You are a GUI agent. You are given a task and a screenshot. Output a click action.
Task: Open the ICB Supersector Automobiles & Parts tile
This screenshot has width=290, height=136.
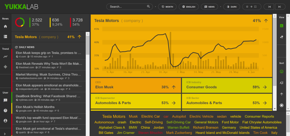(136, 101)
